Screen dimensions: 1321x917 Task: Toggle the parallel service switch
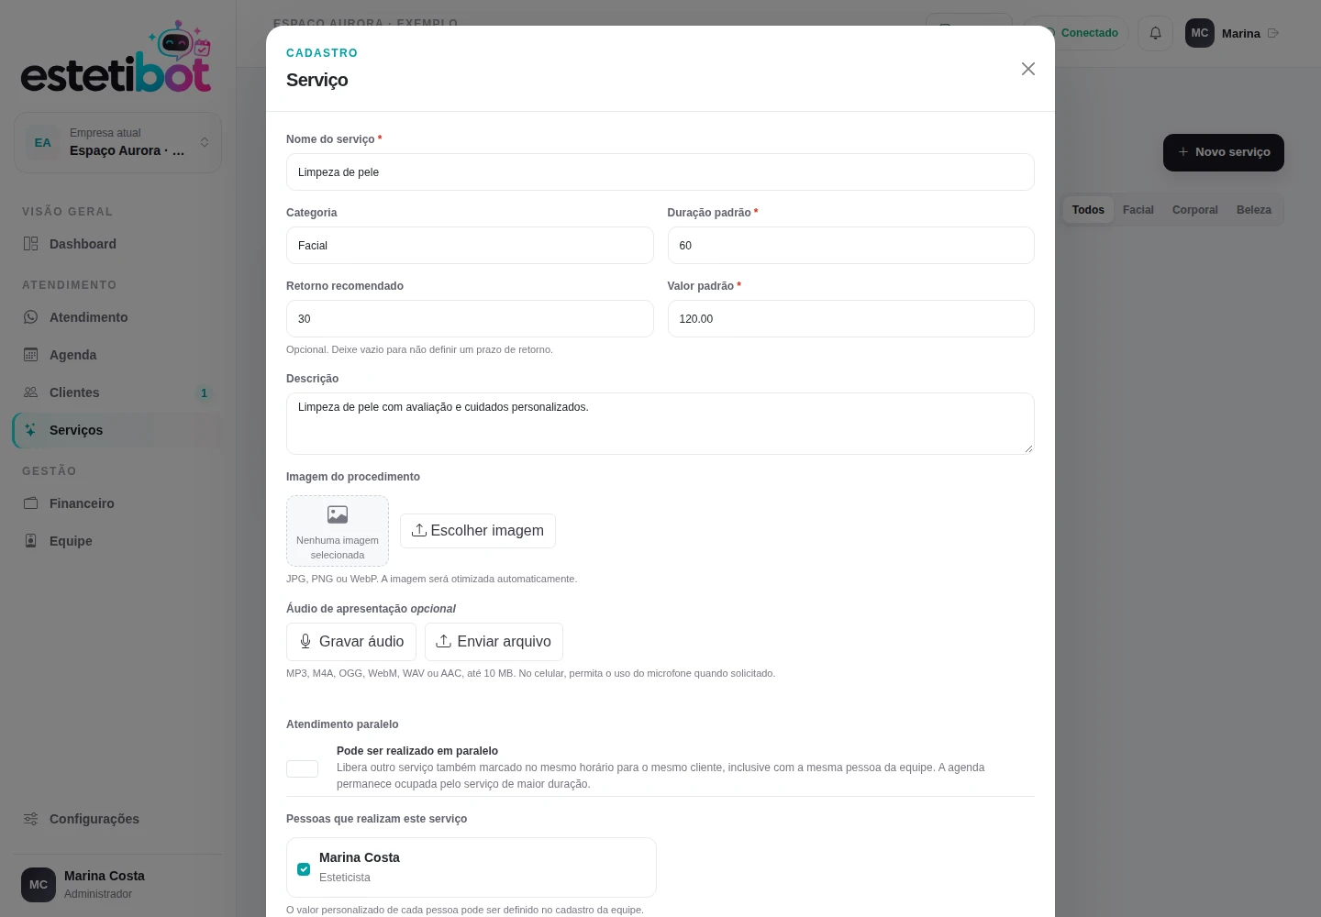[x=302, y=768]
